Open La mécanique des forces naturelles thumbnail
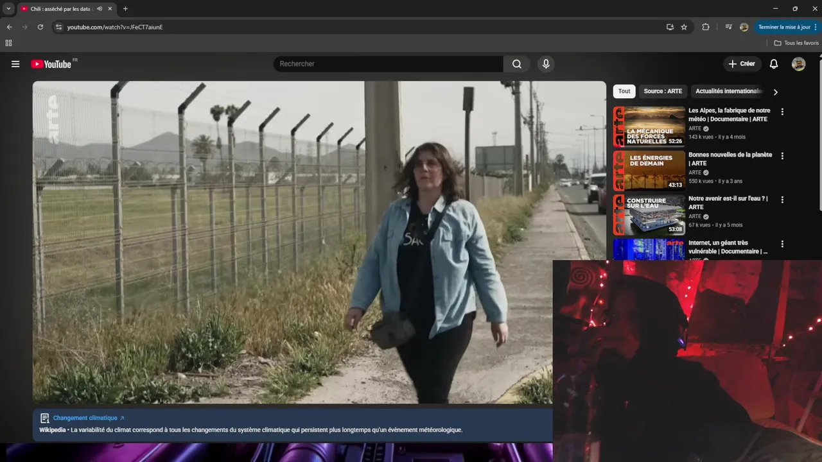Image resolution: width=822 pixels, height=462 pixels. tap(649, 126)
